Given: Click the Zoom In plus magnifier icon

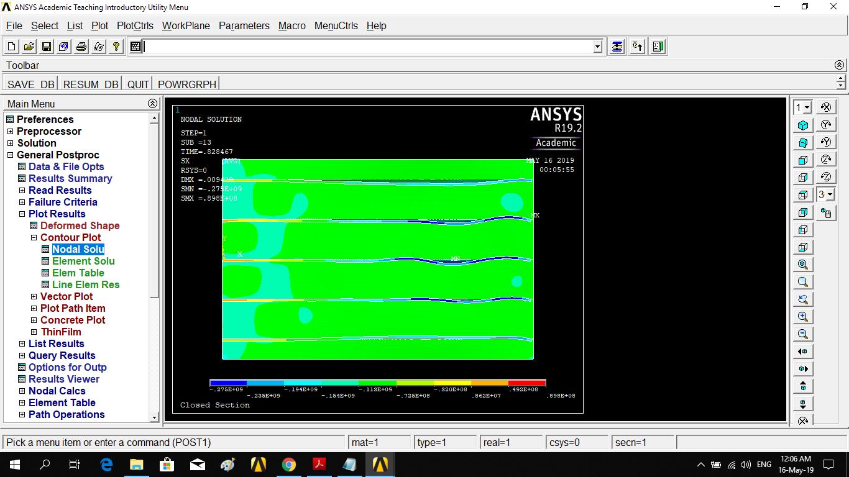Looking at the screenshot, I should click(x=803, y=316).
